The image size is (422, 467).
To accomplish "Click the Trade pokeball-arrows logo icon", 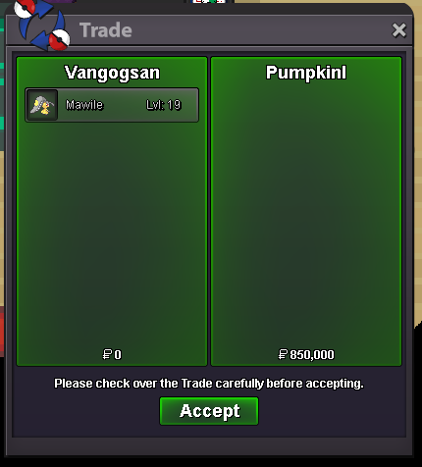I will click(x=42, y=26).
